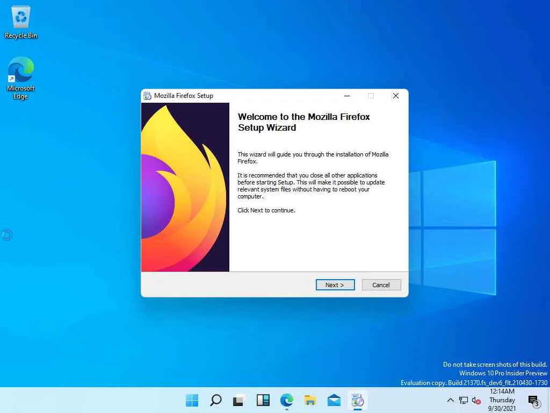This screenshot has width=550, height=413.
Task: Select the Microsoft Edge desktop shortcut
Action: (21, 78)
